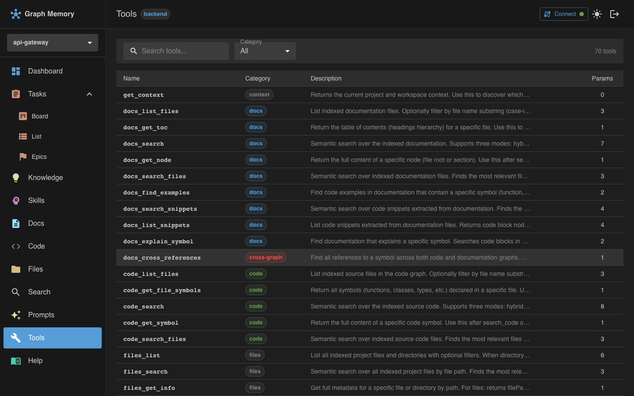Click the Category column header

tap(258, 78)
